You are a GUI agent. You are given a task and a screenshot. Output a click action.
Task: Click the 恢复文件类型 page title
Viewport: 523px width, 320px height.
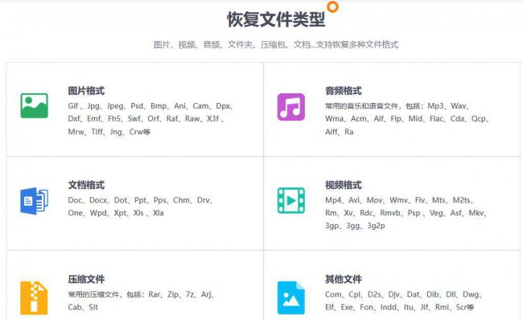276,19
